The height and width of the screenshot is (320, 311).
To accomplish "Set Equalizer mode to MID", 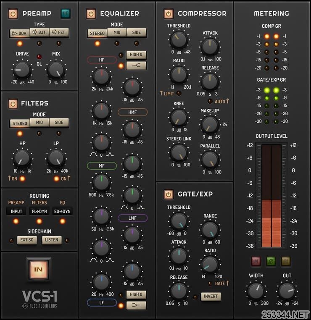I will 117,32.
